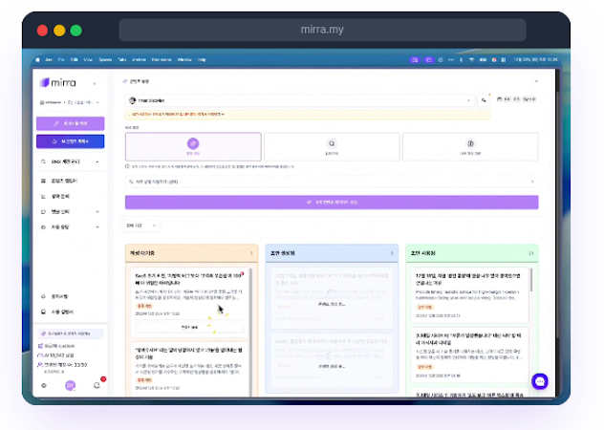Viewport: 604px width, 430px height.
Task: Open the Spaces menu
Action: point(105,59)
